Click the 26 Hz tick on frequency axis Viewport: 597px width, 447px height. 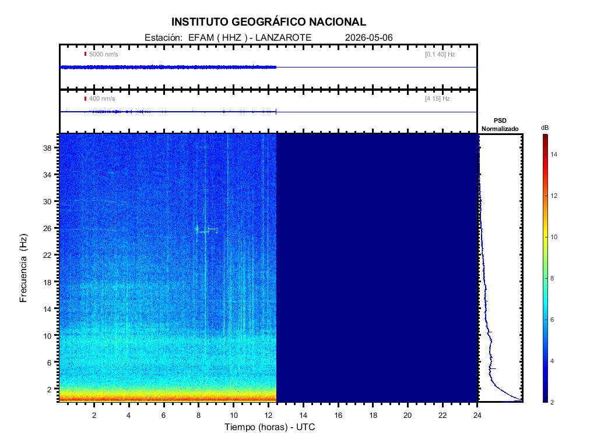coord(47,228)
